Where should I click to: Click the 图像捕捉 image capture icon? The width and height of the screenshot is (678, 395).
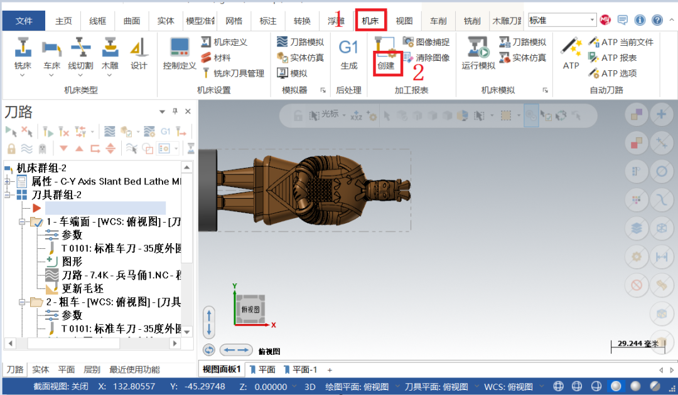[426, 42]
